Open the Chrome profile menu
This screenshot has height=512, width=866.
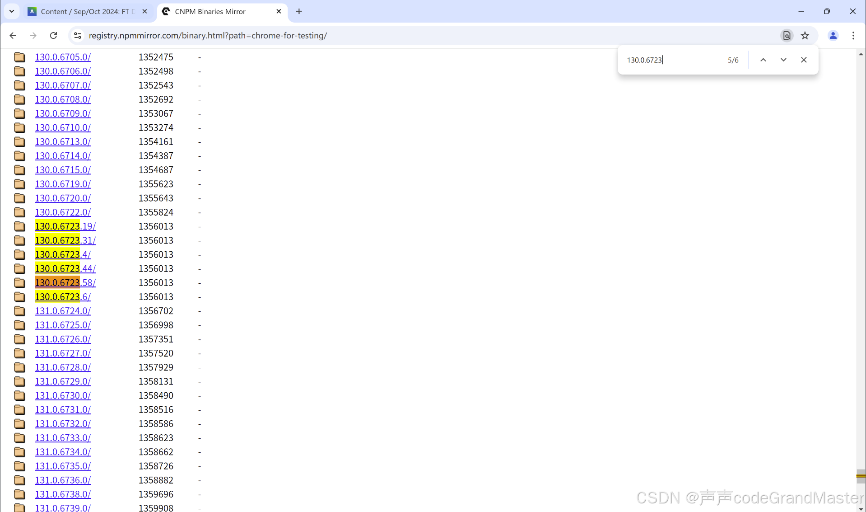(833, 35)
